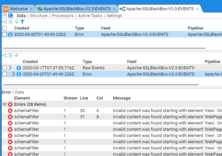The width and height of the screenshot is (222, 156).
Task: Open the Structure sub-tab
Action: pos(39,15)
